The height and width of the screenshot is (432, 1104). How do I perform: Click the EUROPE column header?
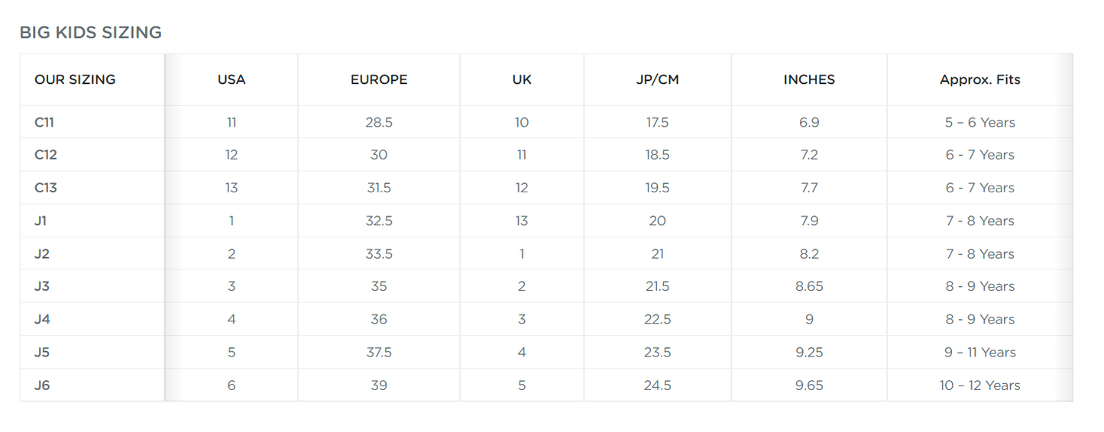379,79
